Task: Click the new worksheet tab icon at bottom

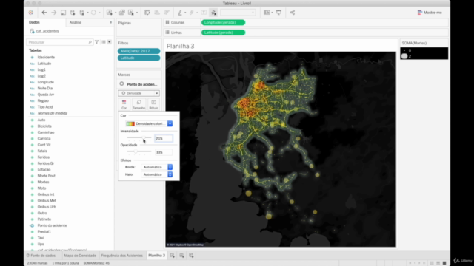Action: 173,256
